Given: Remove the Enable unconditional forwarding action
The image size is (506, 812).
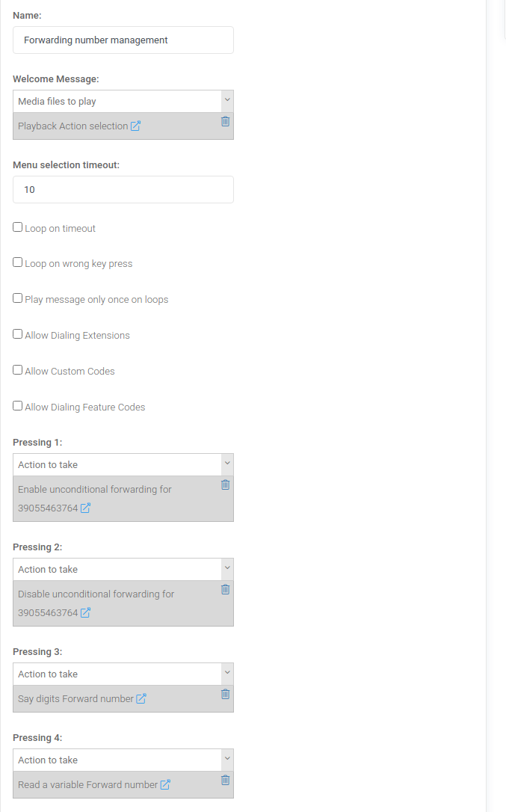Looking at the screenshot, I should (x=225, y=485).
